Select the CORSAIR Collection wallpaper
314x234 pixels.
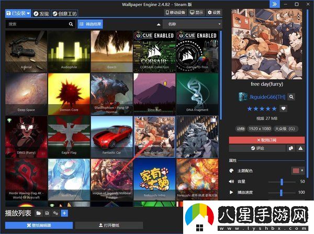(x=154, y=51)
